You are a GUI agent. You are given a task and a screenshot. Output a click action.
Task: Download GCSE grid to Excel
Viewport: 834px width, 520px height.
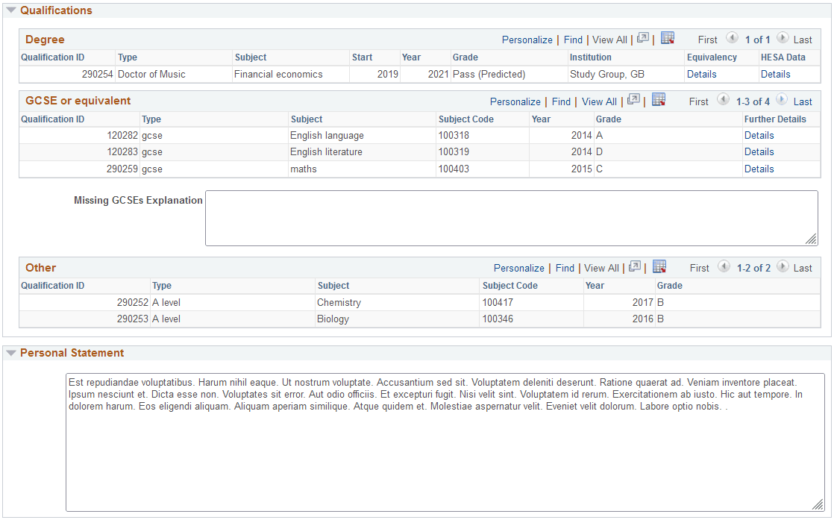[x=657, y=100]
